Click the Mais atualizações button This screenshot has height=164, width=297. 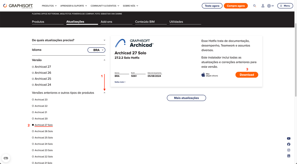pyautogui.click(x=186, y=98)
